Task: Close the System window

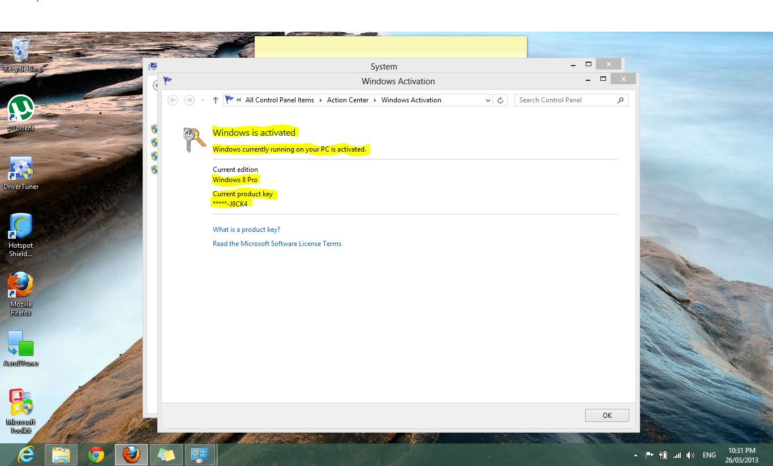Action: [x=608, y=64]
